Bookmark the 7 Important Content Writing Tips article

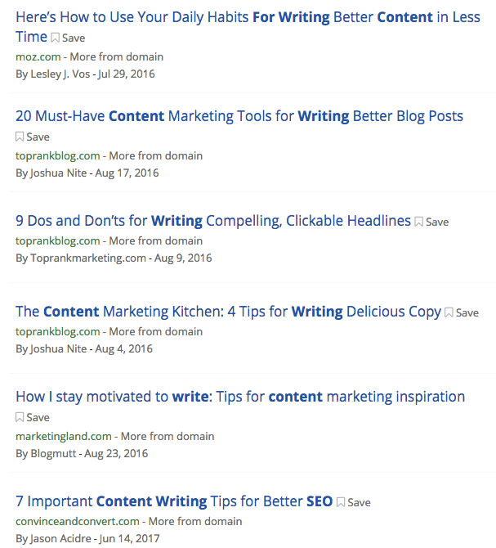[353, 502]
